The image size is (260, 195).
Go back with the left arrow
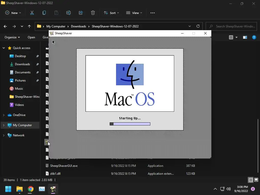pos(5,26)
